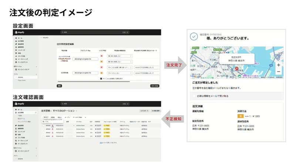Expand アプリ chevron in 設定画面 sidebar
Viewport: 296px width, 166px height.
pos(36,75)
